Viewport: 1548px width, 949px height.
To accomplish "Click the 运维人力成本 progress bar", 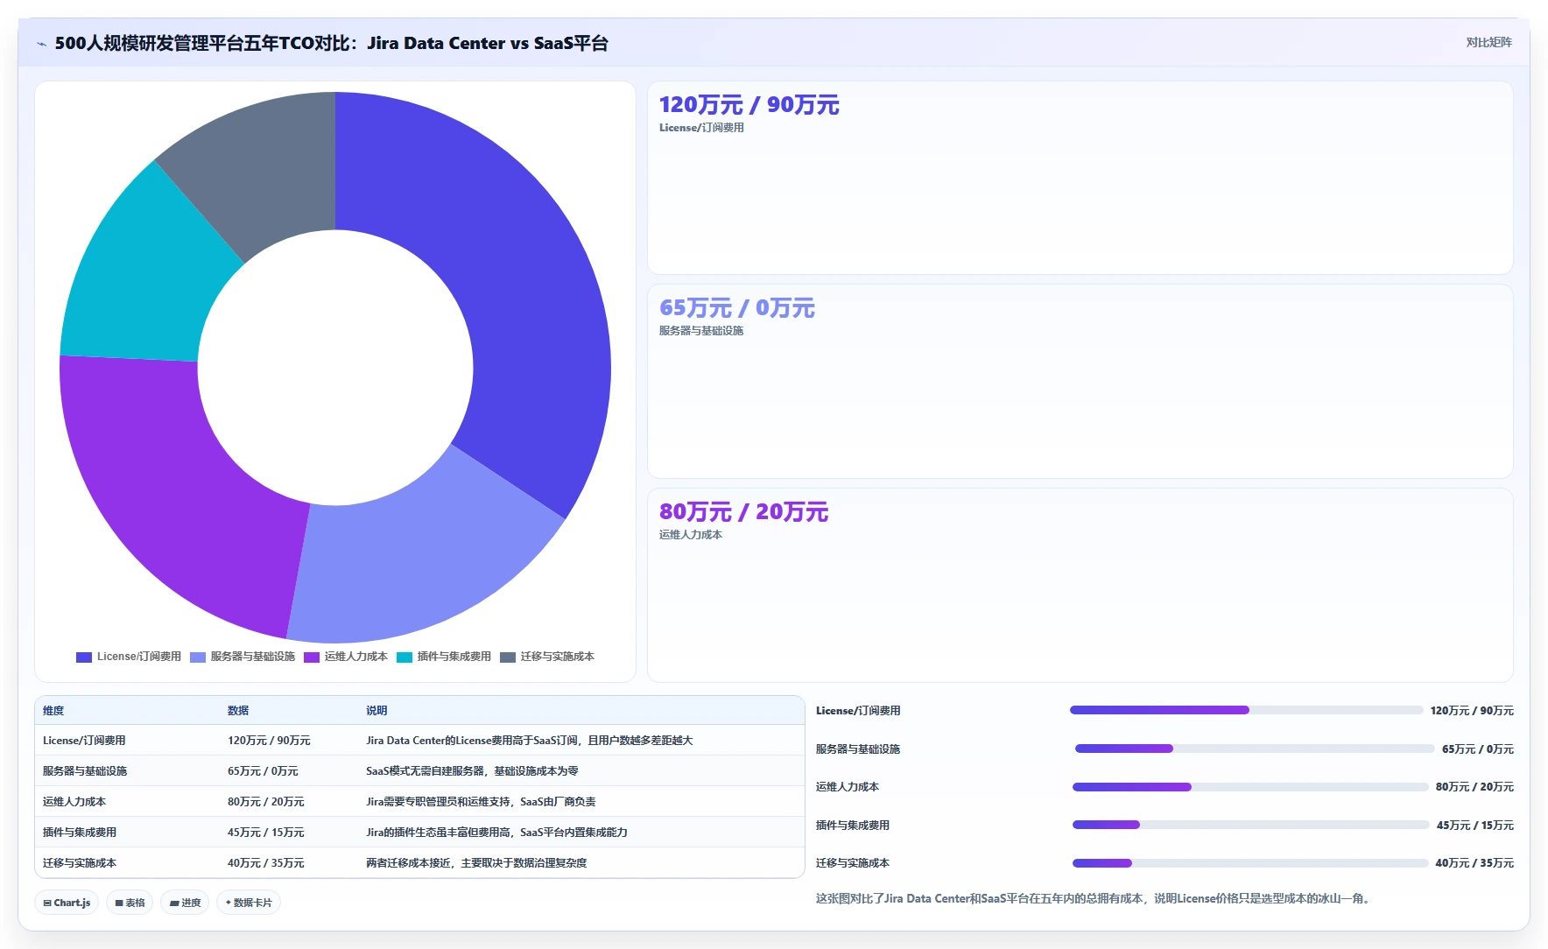I will (x=1250, y=787).
